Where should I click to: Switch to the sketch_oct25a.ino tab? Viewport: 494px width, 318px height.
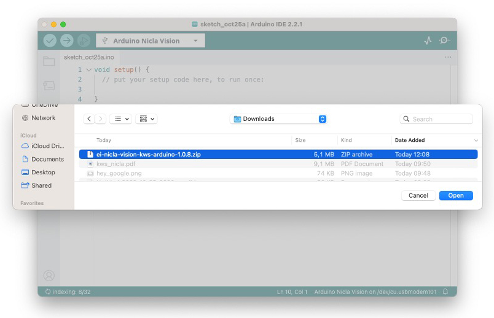(88, 57)
